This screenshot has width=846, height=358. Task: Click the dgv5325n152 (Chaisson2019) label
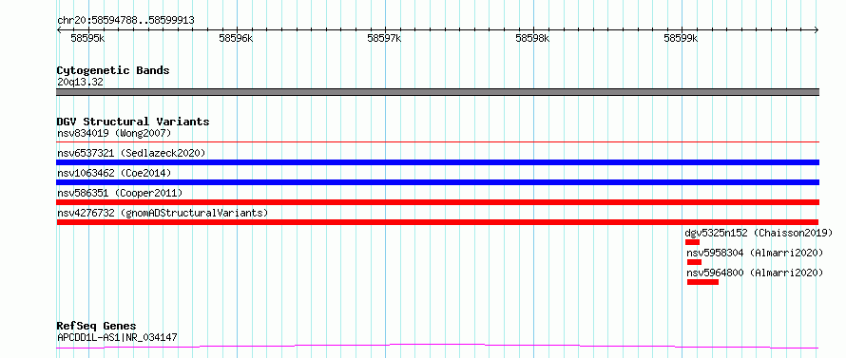(759, 233)
